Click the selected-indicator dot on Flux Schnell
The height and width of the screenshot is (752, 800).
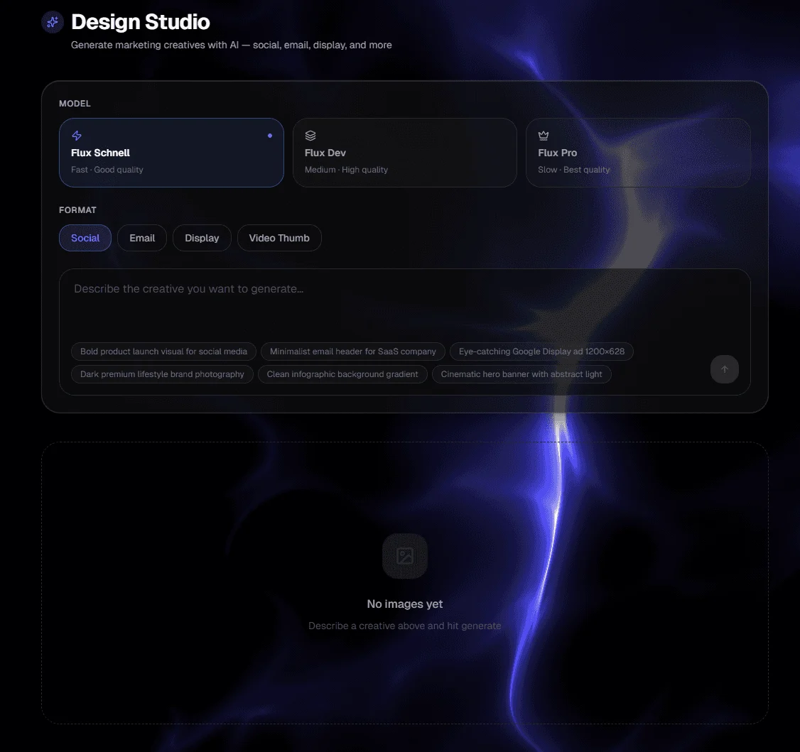click(x=270, y=136)
